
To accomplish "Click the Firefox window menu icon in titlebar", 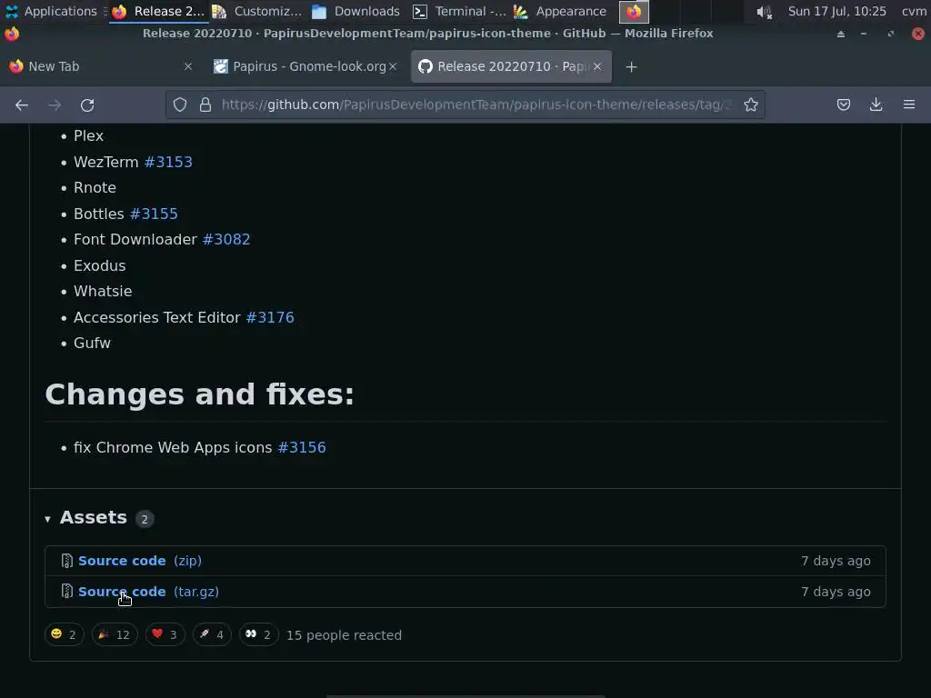I will [12, 34].
